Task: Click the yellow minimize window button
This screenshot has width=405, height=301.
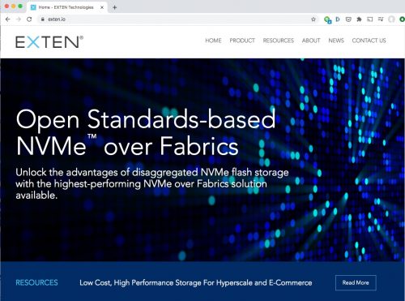Action: tap(14, 6)
